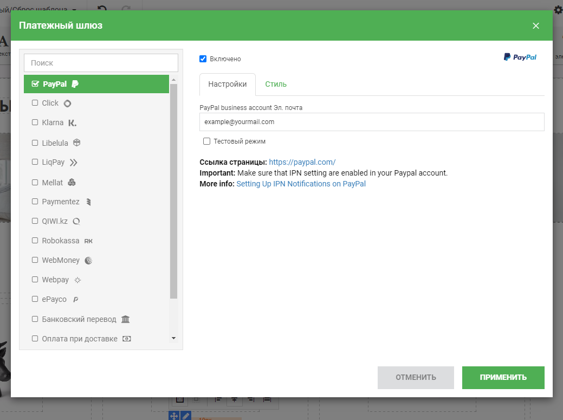Click the Поиск search field
The image size is (563, 420).
tap(101, 63)
